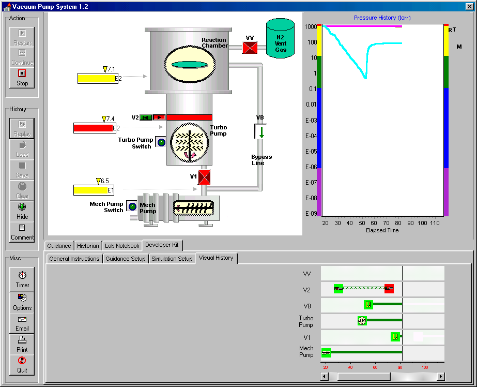The image size is (477, 387).
Task: Open the Comment button
Action: (x=22, y=232)
